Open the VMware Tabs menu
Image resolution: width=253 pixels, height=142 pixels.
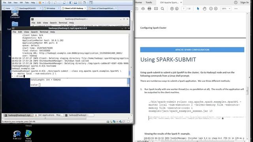pos(27,3)
